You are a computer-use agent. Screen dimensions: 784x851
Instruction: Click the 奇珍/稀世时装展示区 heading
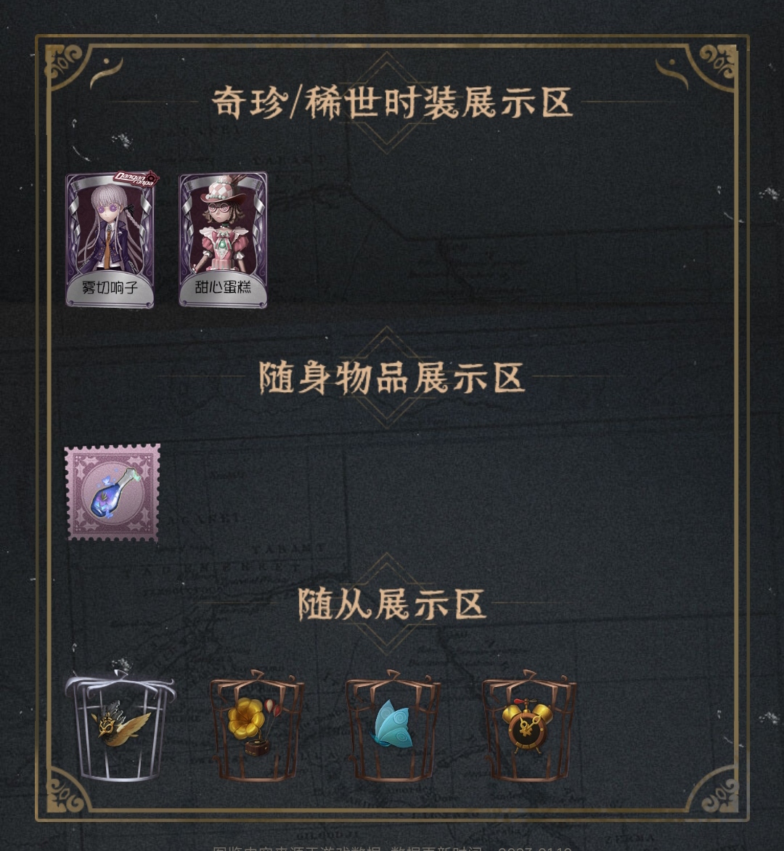392,102
